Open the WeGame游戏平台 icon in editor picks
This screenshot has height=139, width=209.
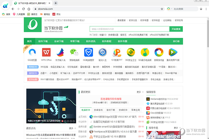click(148, 99)
